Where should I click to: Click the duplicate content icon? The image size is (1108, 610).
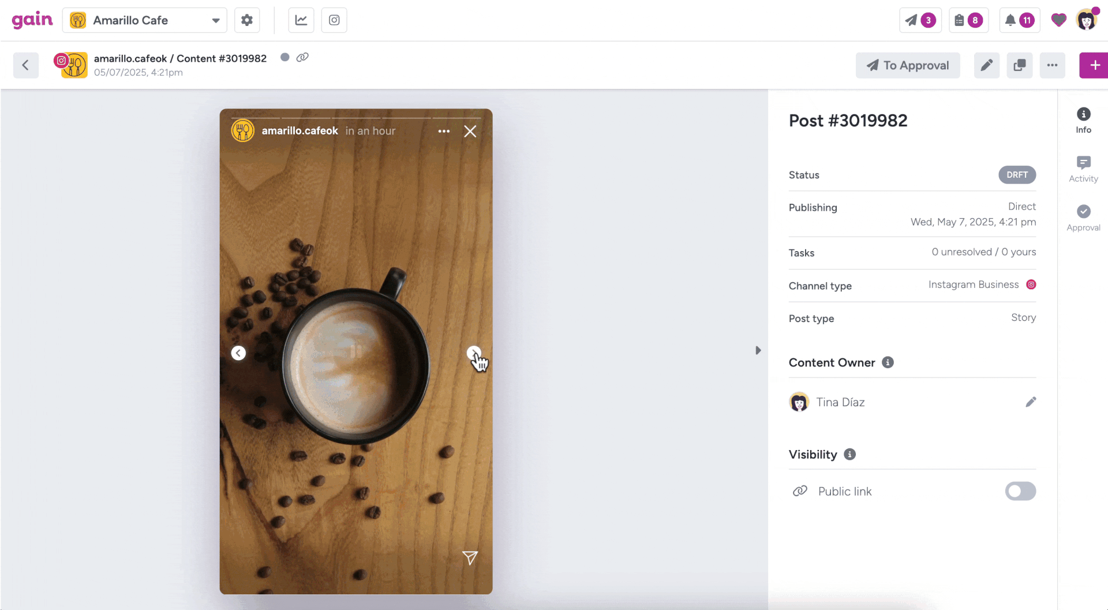1020,65
